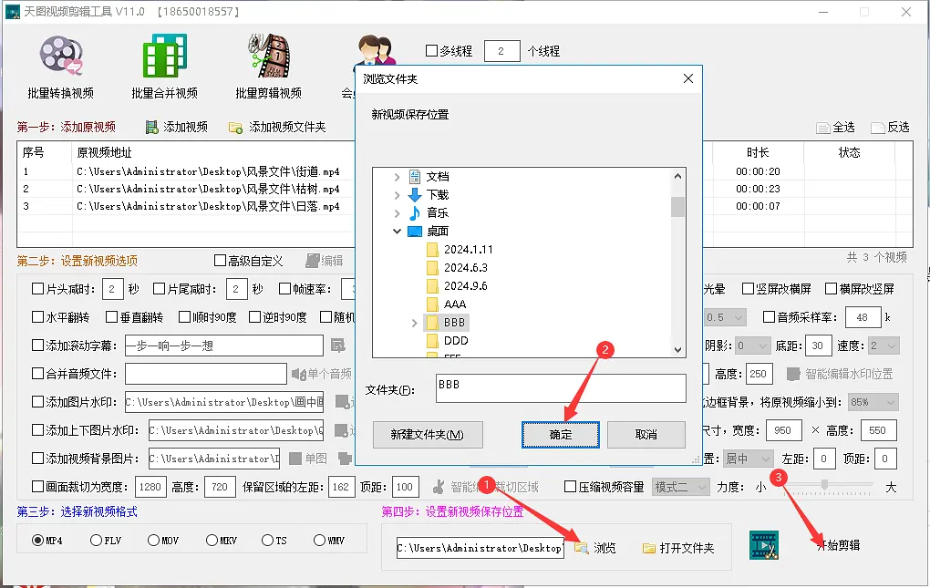The image size is (930, 588).
Task: Click the 智能裁切区域 icon
Action: [x=439, y=487]
